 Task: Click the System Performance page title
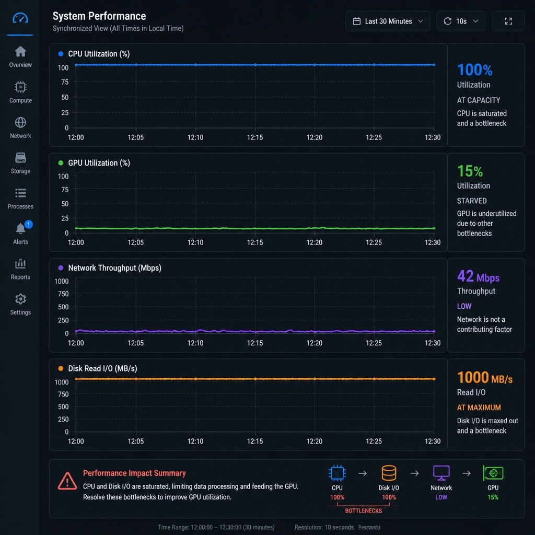[99, 16]
